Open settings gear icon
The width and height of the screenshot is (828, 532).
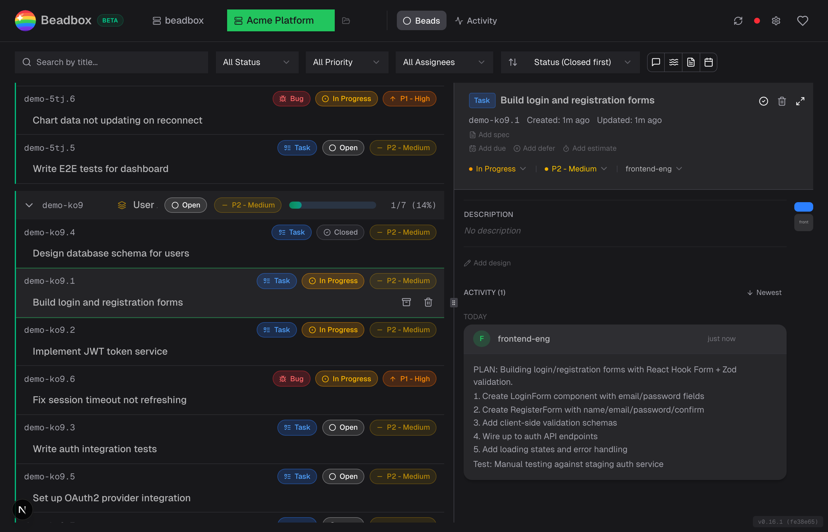click(x=776, y=21)
